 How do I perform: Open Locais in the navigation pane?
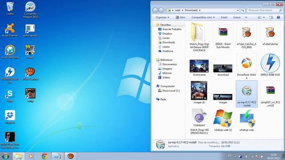click(164, 38)
